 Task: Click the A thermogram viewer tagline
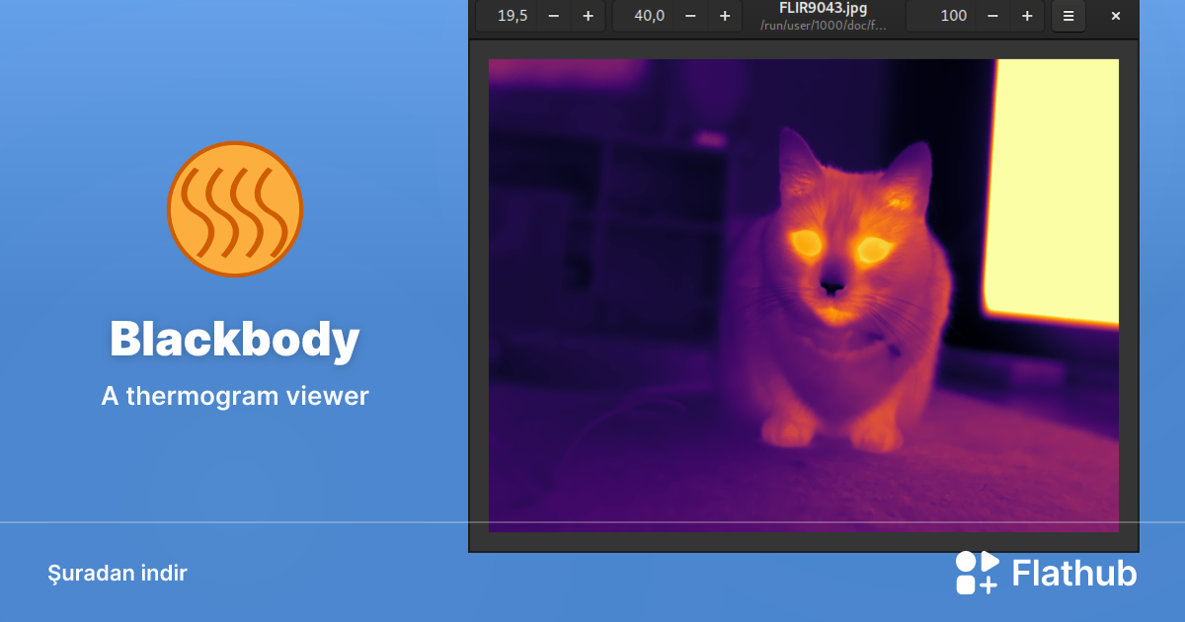(x=234, y=395)
